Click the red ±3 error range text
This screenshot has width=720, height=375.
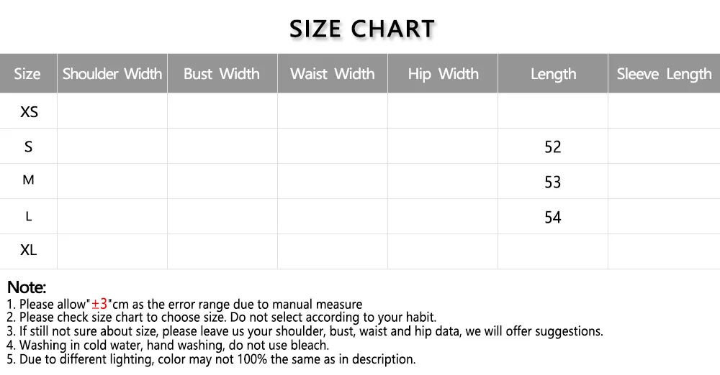[x=99, y=304]
